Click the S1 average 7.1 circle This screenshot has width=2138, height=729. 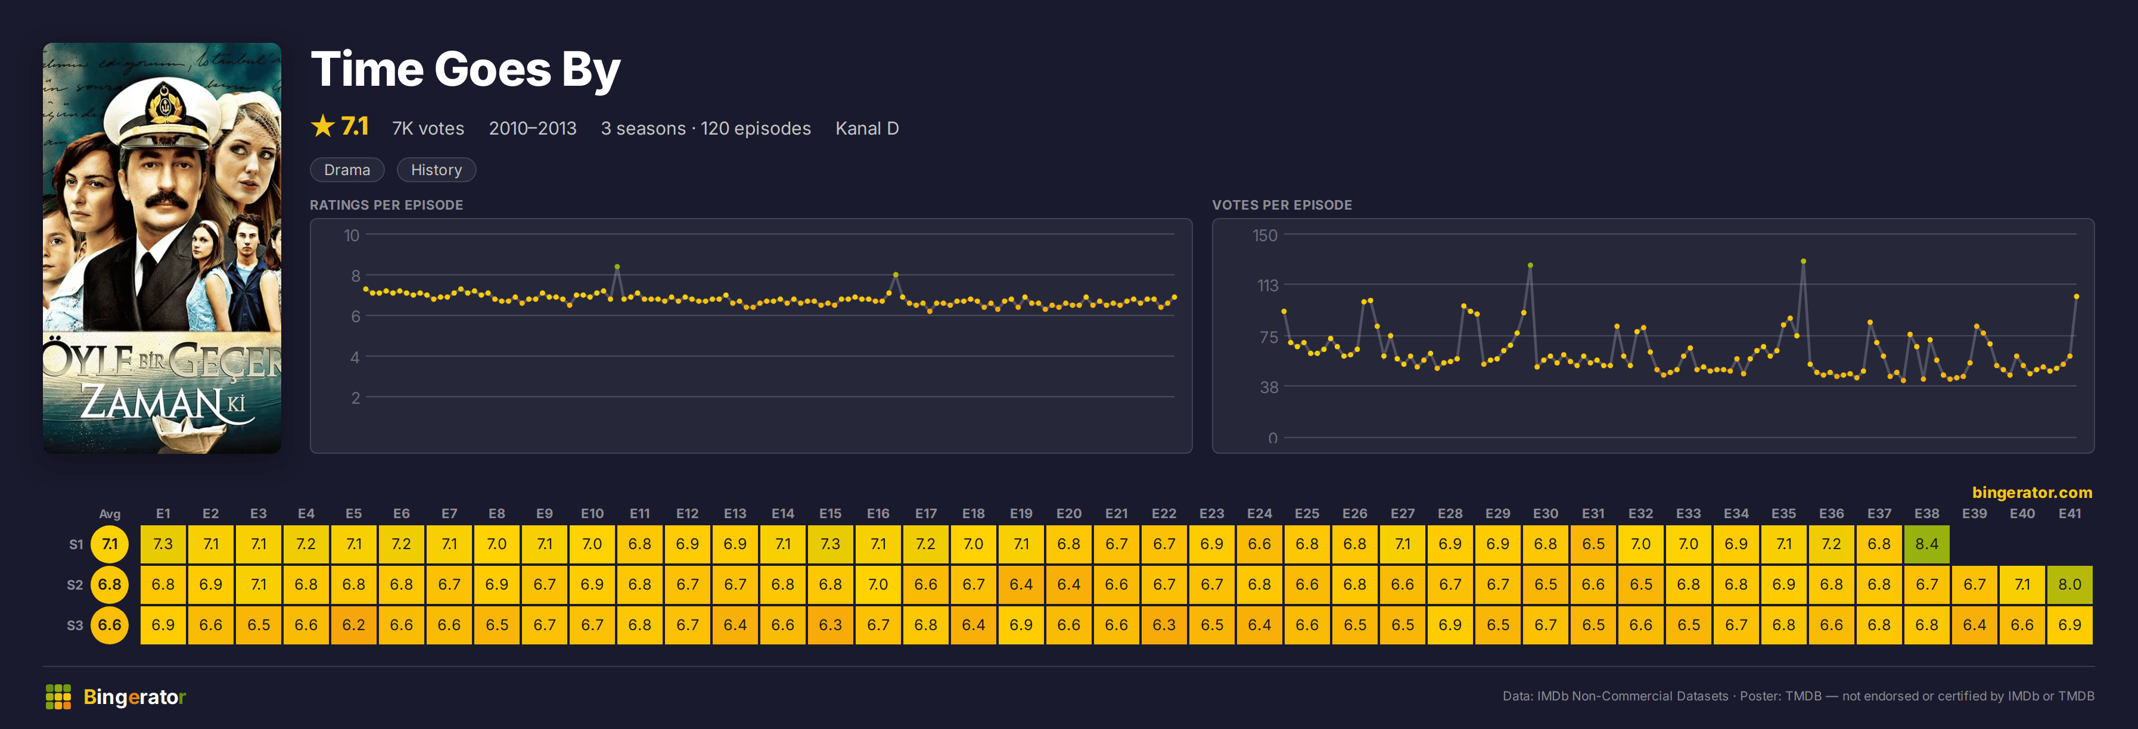110,544
